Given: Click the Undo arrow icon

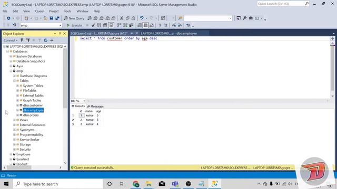Looking at the screenshot, I should tap(142, 18).
